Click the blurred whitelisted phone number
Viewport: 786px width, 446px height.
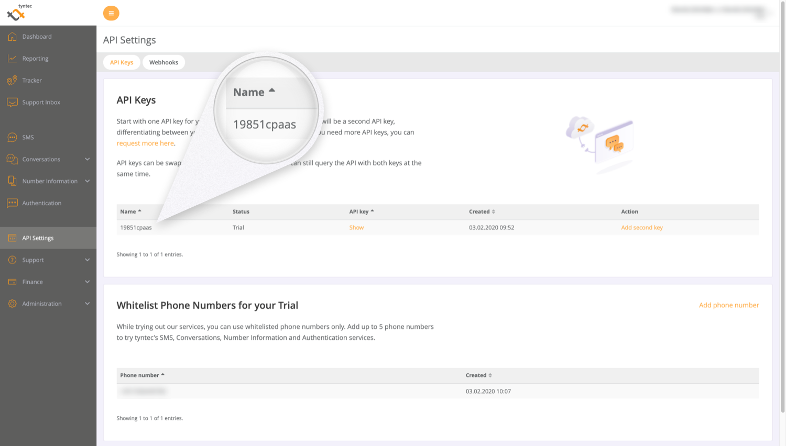point(143,392)
